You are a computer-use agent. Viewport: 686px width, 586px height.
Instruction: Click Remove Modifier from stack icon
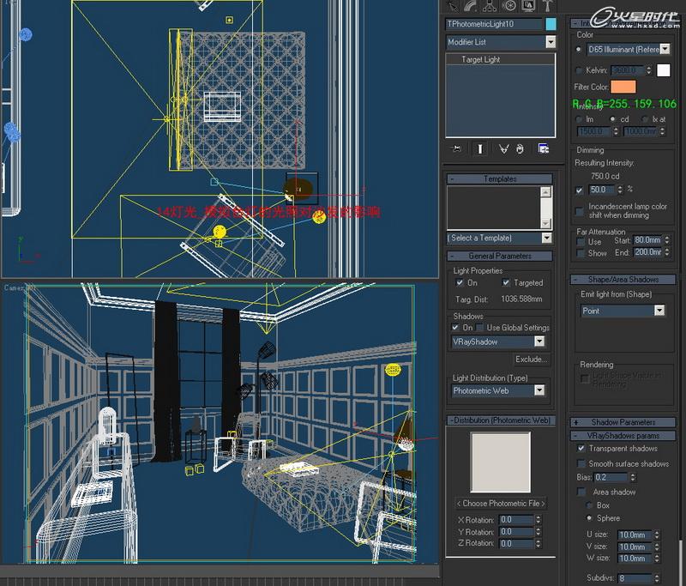pos(520,148)
